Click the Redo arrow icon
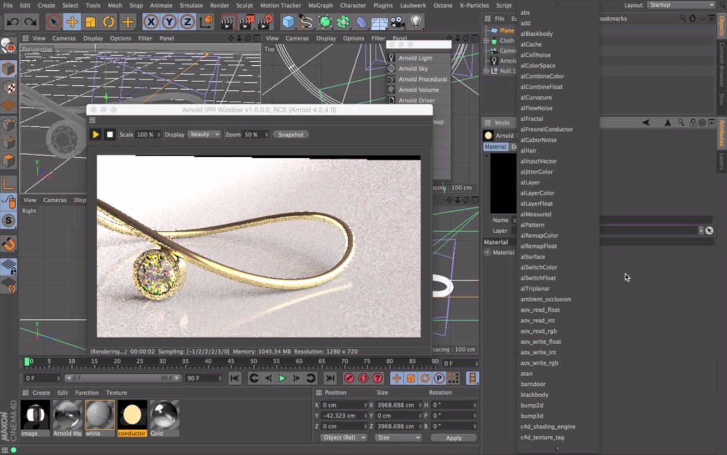The height and width of the screenshot is (455, 727). point(30,22)
